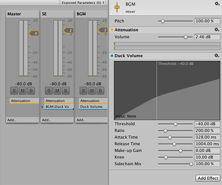
Task: Toggle Bypass on the Master group
Action: [x=31, y=90]
